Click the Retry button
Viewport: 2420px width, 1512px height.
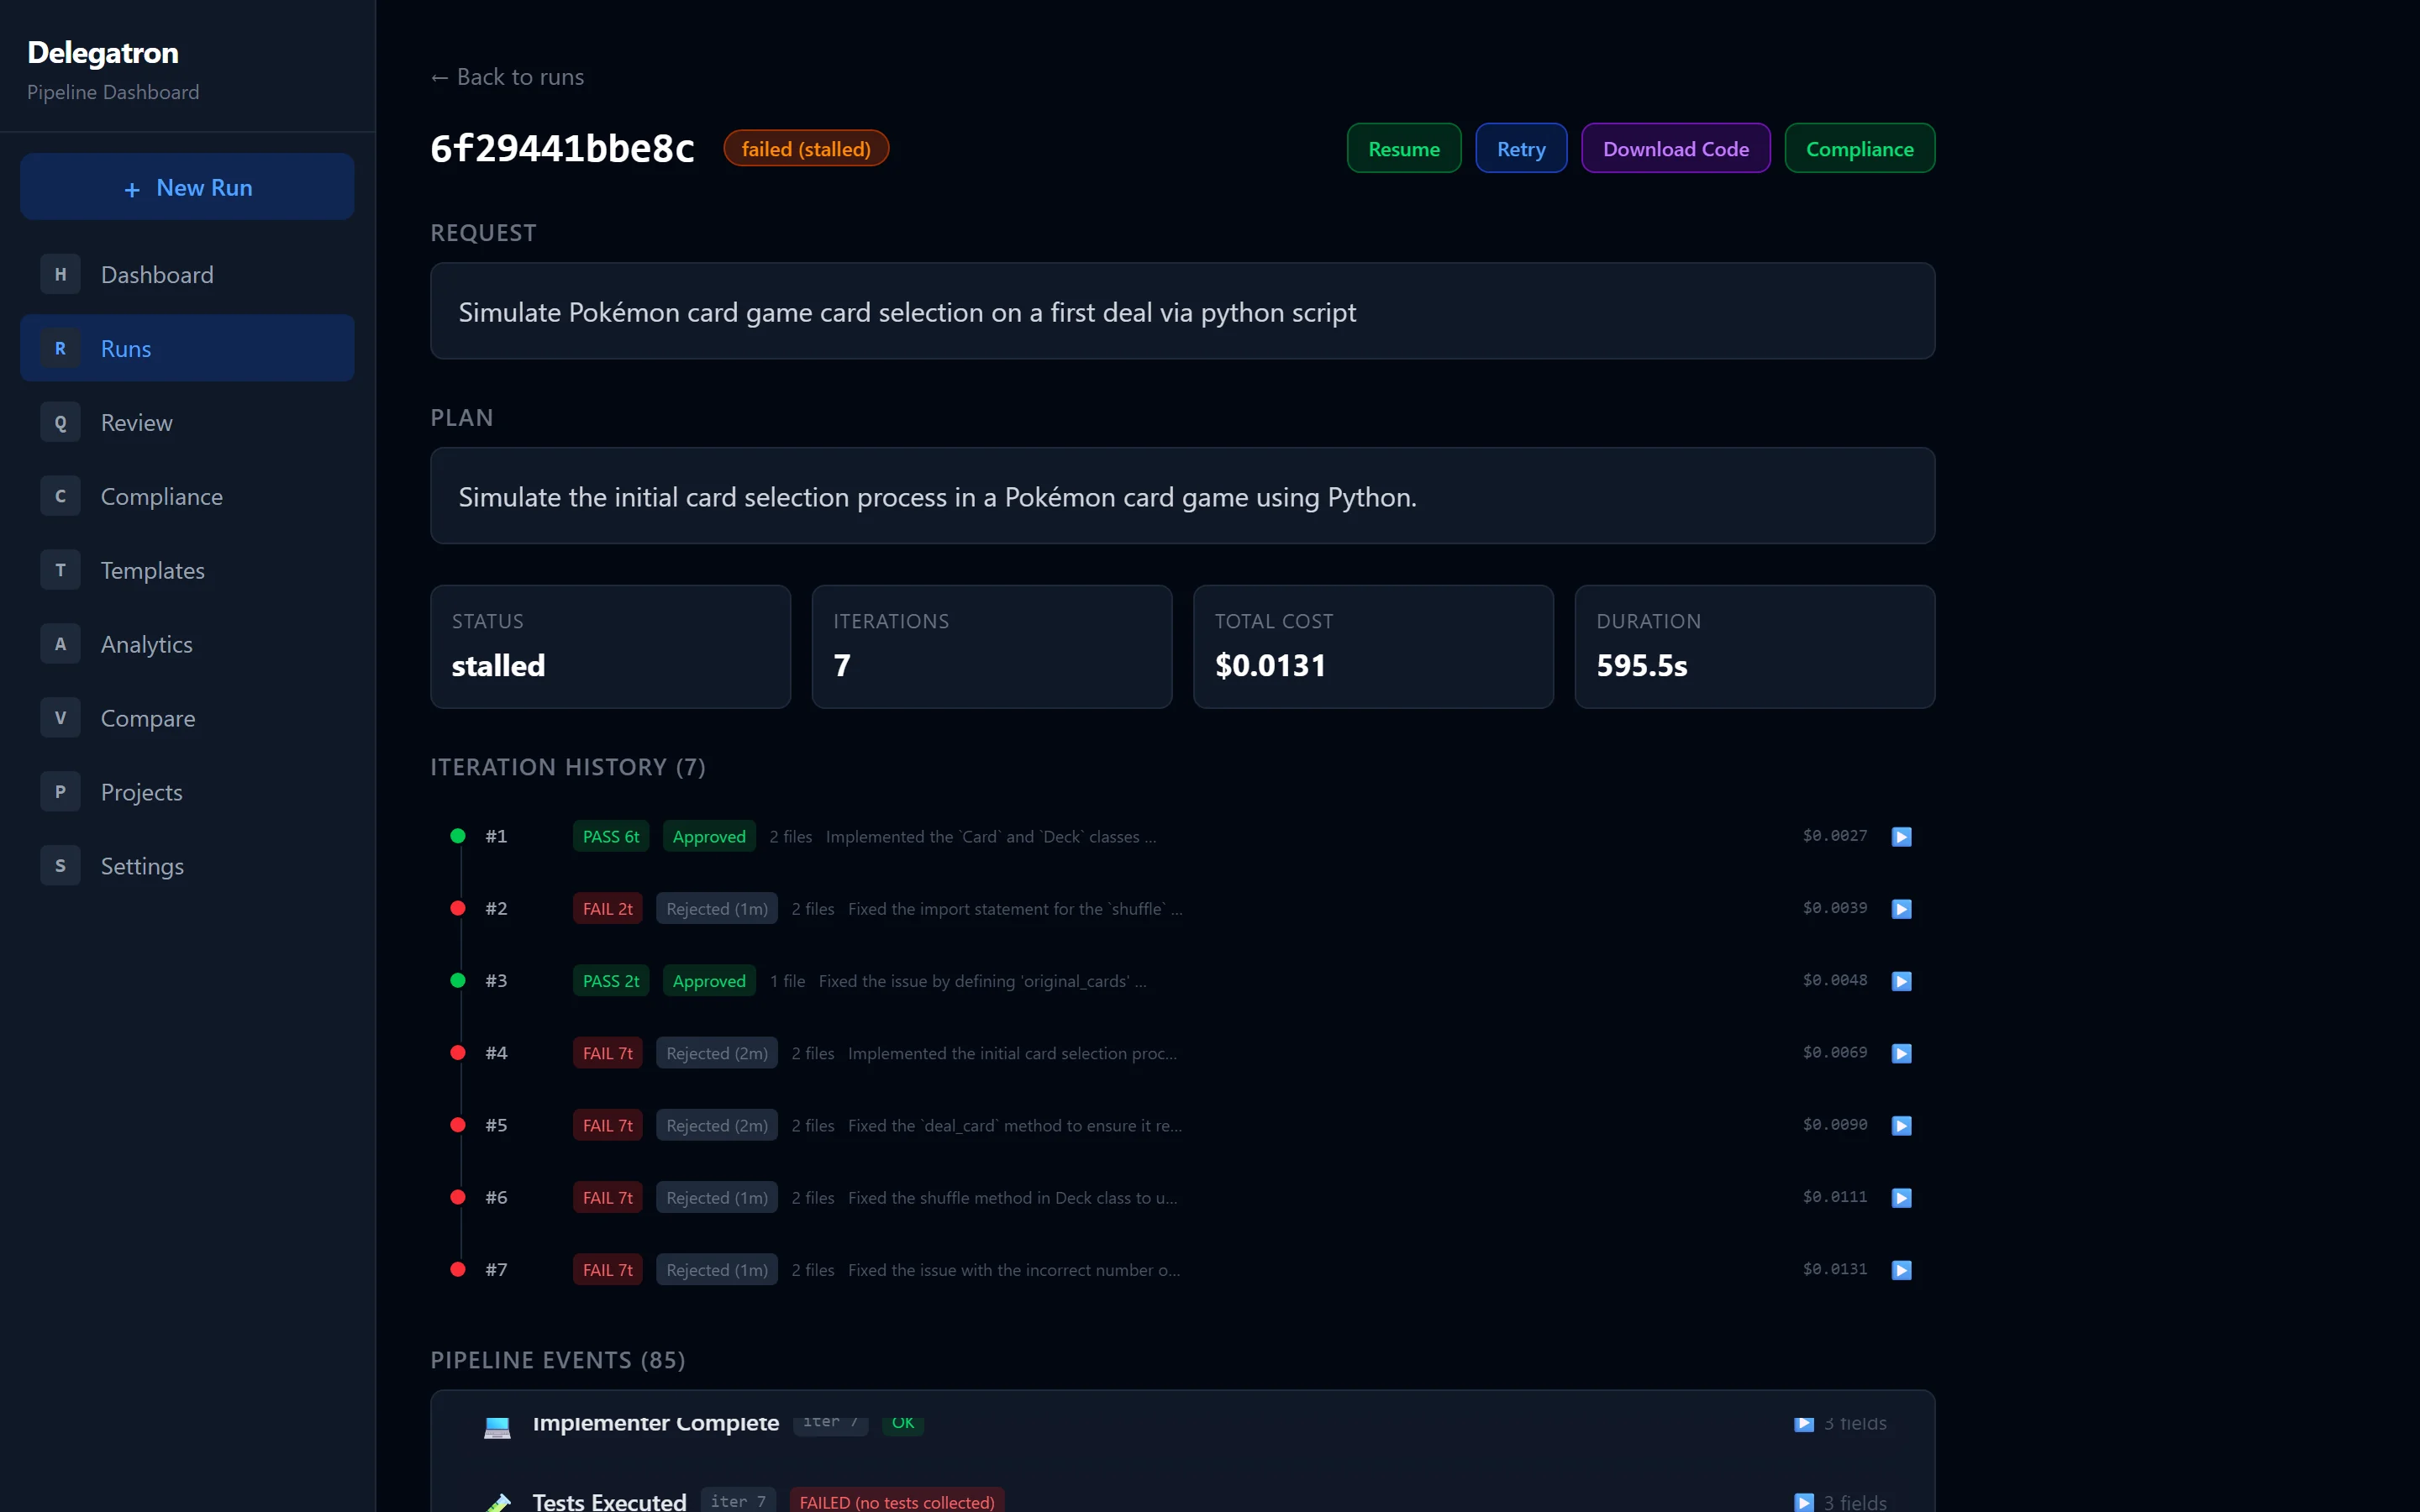[1520, 148]
